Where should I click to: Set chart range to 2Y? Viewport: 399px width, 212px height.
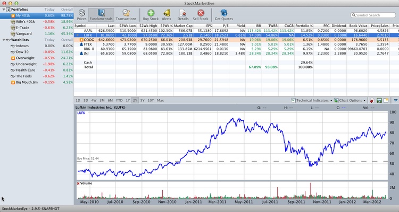[135, 100]
